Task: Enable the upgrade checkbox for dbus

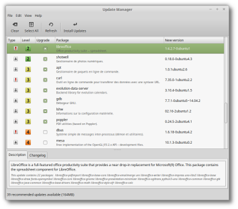Action: 45,132
